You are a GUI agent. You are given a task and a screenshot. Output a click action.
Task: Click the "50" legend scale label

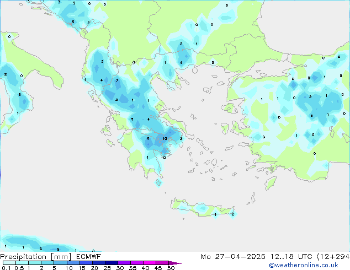171,268
